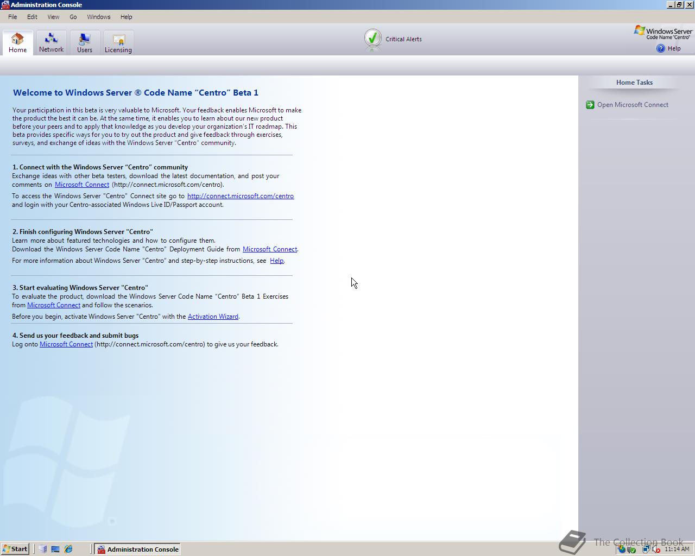The width and height of the screenshot is (695, 556).
Task: Click Microsoft Connect link in feedback section
Action: [66, 344]
